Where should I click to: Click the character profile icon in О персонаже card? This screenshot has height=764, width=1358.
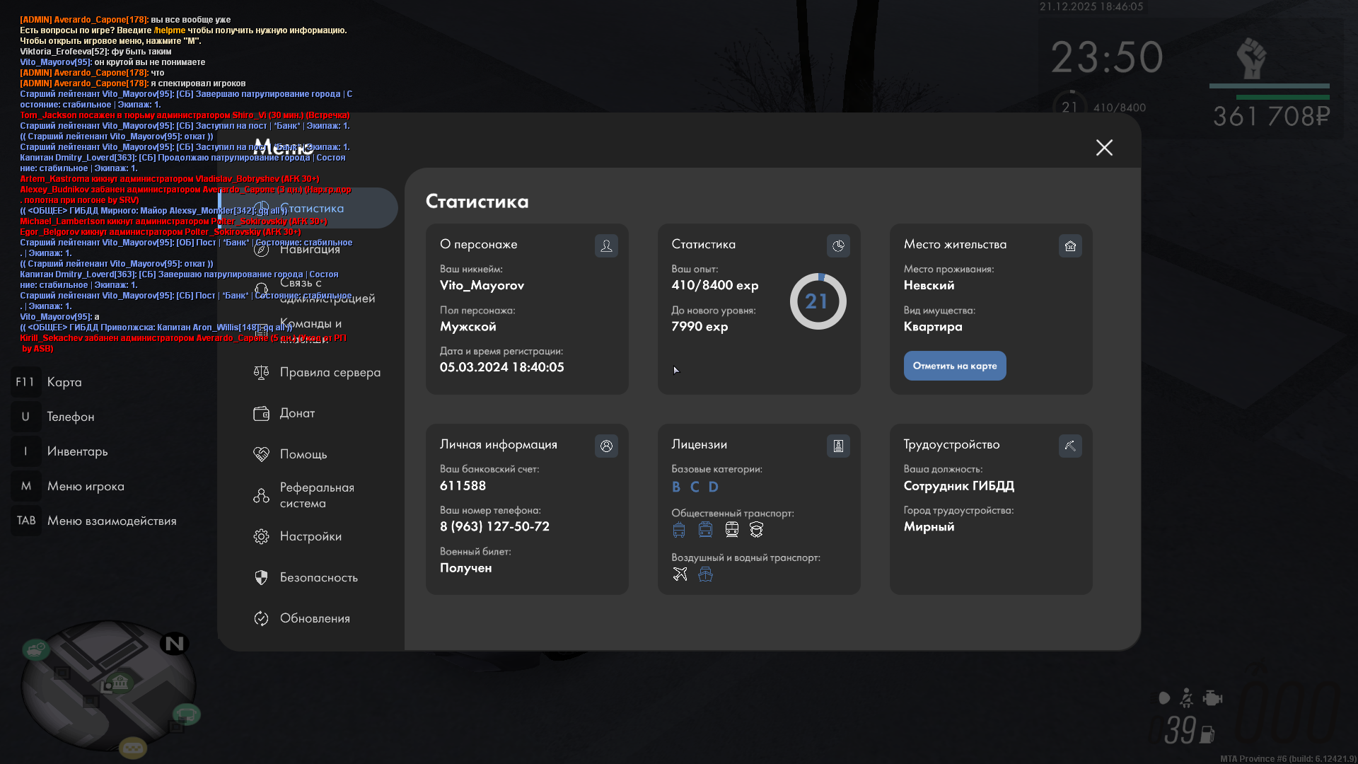pyautogui.click(x=606, y=245)
